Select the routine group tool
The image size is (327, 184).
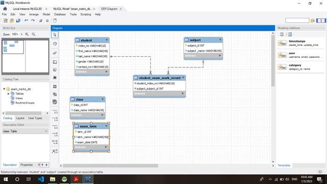pyautogui.click(x=55, y=102)
